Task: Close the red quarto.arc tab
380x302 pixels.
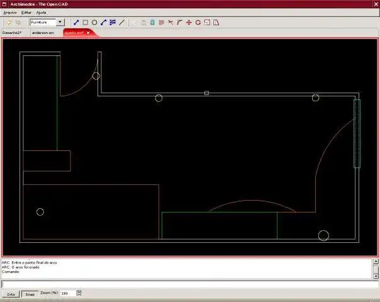Action: point(88,33)
